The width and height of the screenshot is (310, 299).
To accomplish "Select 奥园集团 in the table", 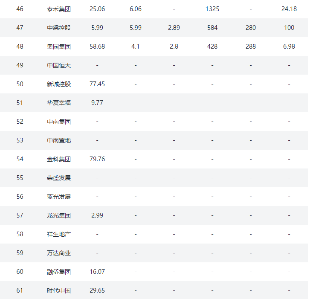I will coord(59,46).
